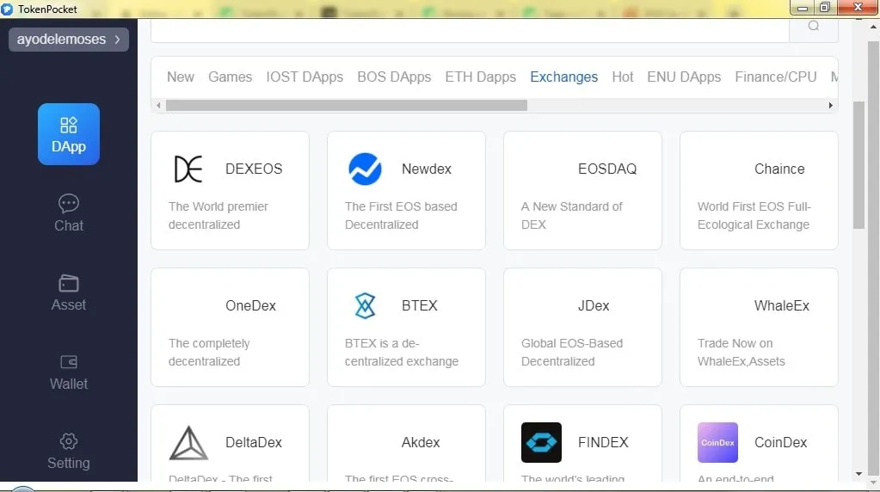Open the BOS DApps tab

click(x=394, y=77)
